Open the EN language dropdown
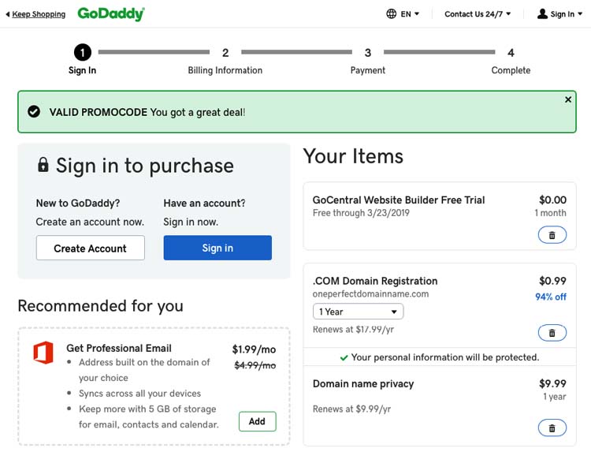591x452 pixels. 410,13
